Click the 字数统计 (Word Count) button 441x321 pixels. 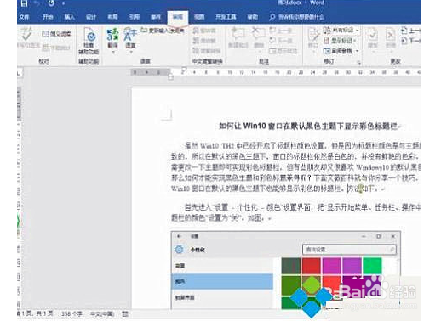56,48
